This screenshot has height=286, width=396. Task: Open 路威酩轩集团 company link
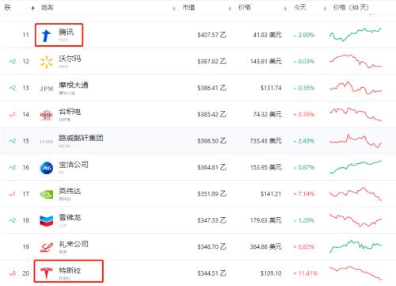[81, 138]
